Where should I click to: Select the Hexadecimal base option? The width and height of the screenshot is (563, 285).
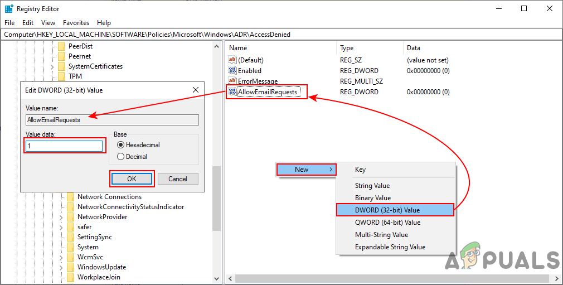point(120,145)
